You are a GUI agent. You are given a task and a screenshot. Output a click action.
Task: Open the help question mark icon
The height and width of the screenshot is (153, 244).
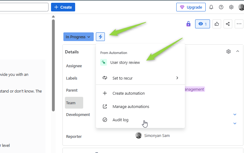[x=221, y=7]
